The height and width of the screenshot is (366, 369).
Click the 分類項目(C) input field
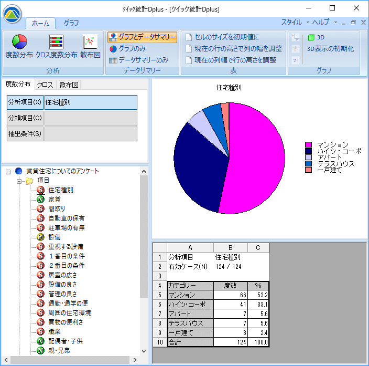91,118
